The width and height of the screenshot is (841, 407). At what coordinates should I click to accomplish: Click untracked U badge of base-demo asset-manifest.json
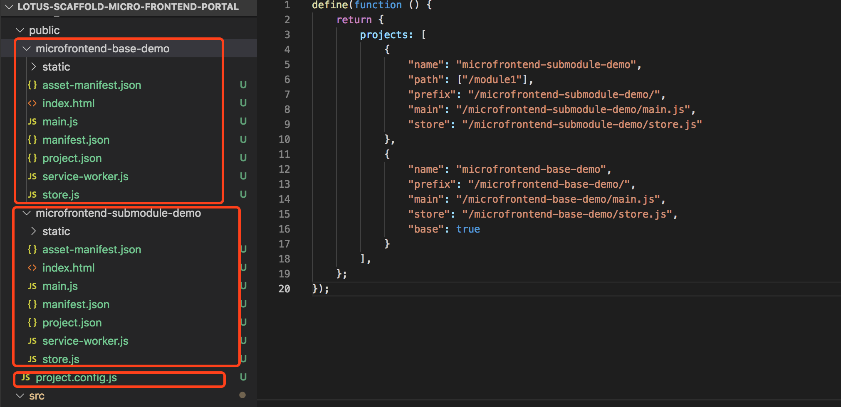click(243, 85)
